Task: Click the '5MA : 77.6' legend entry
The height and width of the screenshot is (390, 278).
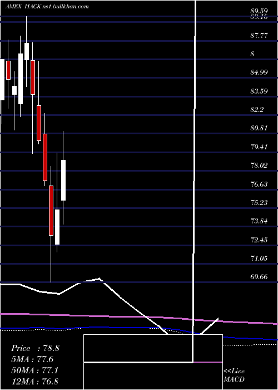Action: (32, 359)
